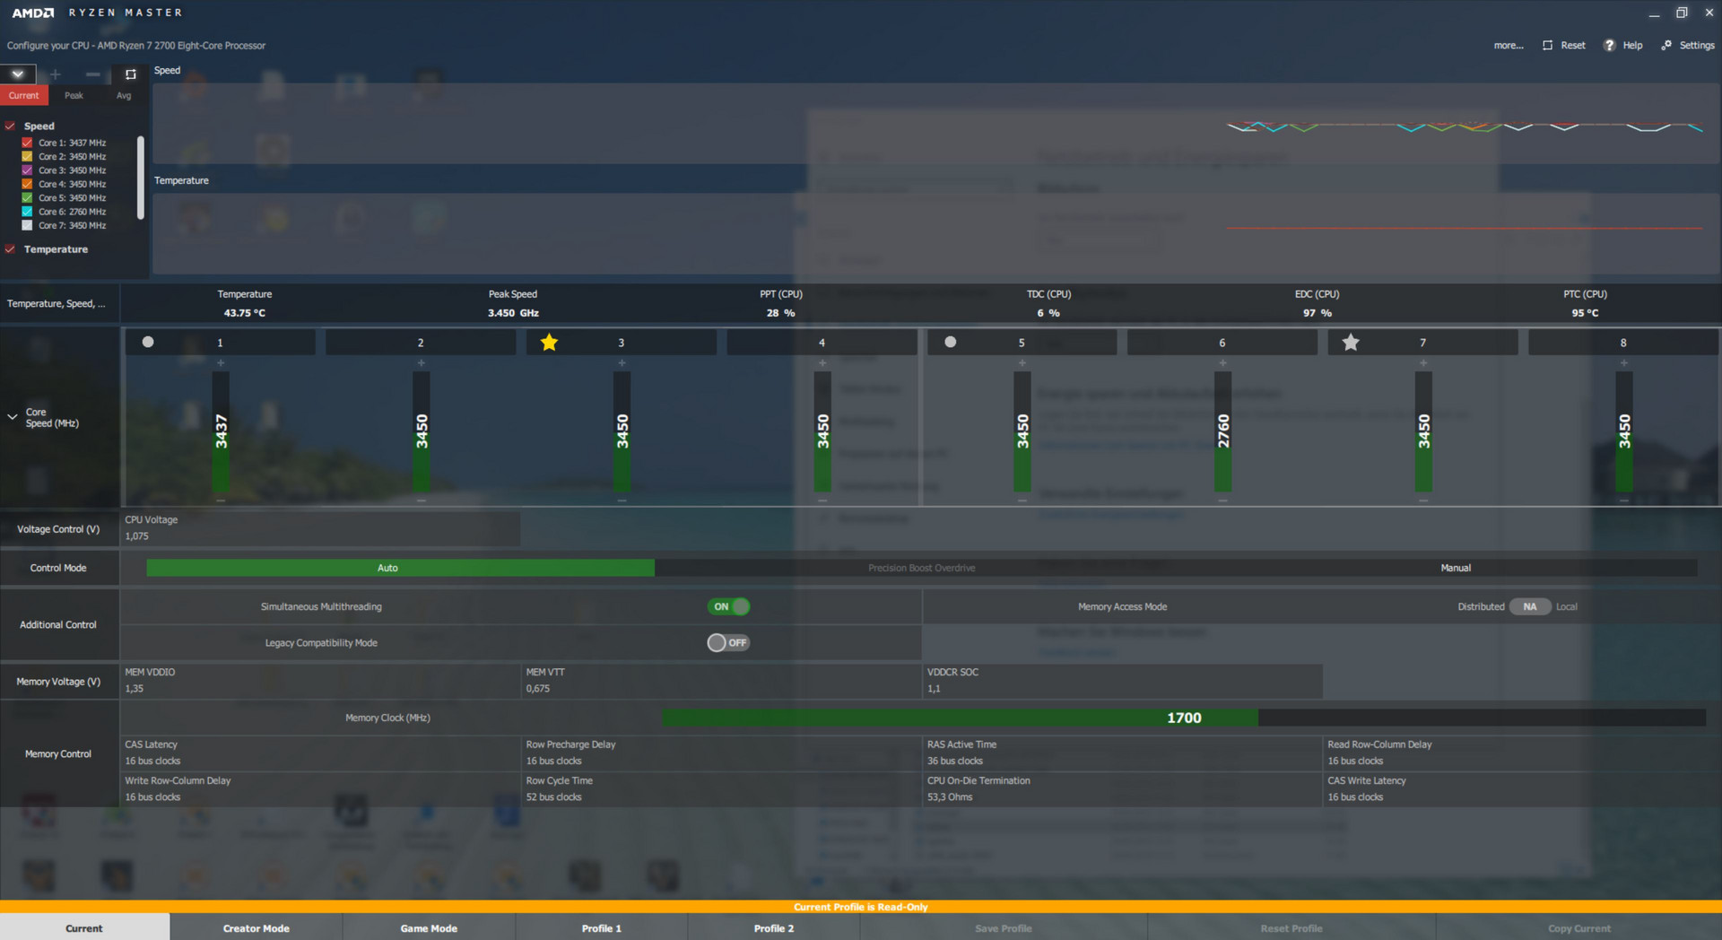The width and height of the screenshot is (1722, 940).
Task: Toggle the Core 3: 3450 MHz checkbox
Action: 27,170
